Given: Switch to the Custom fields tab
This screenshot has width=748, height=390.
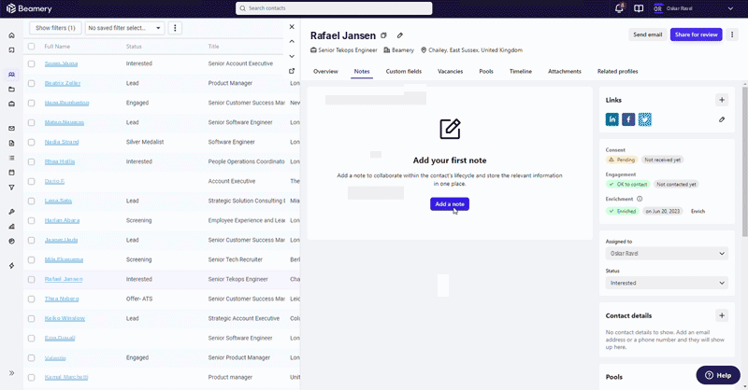Looking at the screenshot, I should point(404,72).
